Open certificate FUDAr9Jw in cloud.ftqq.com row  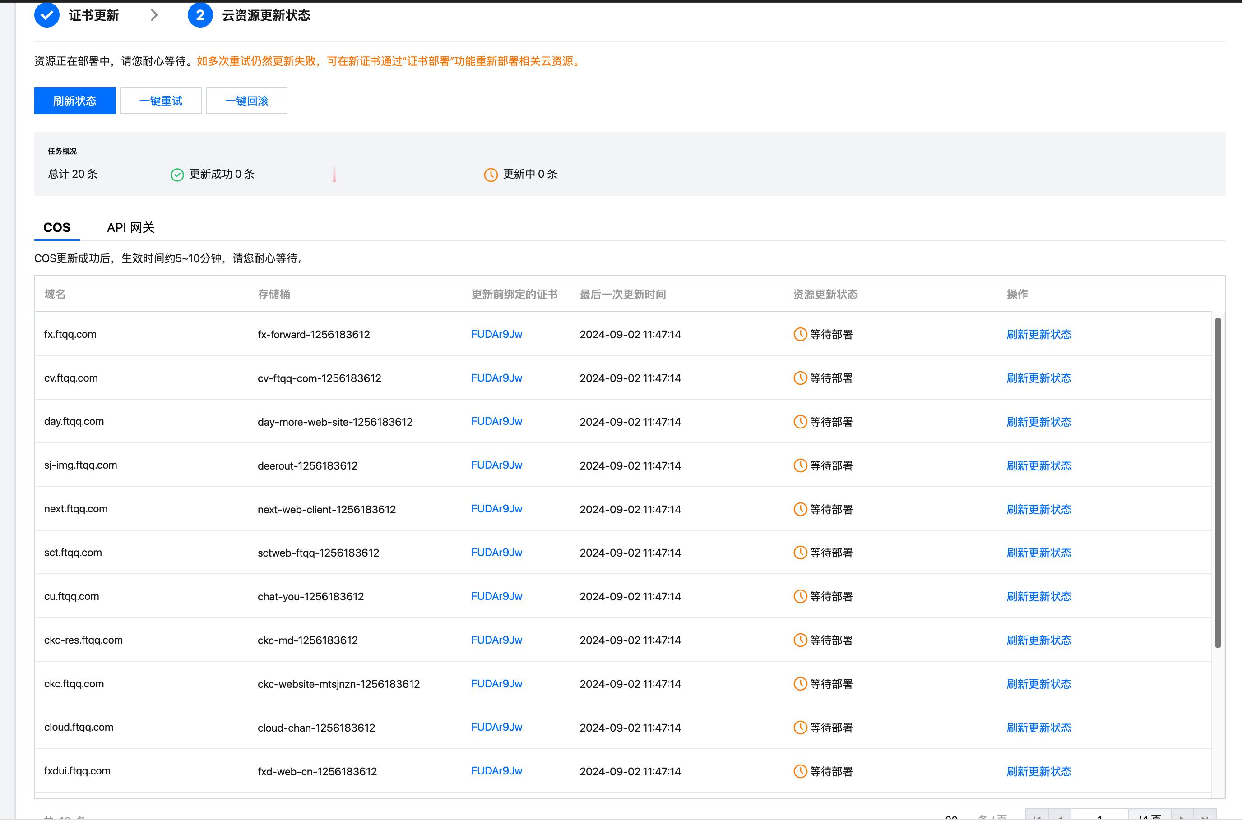coord(496,728)
